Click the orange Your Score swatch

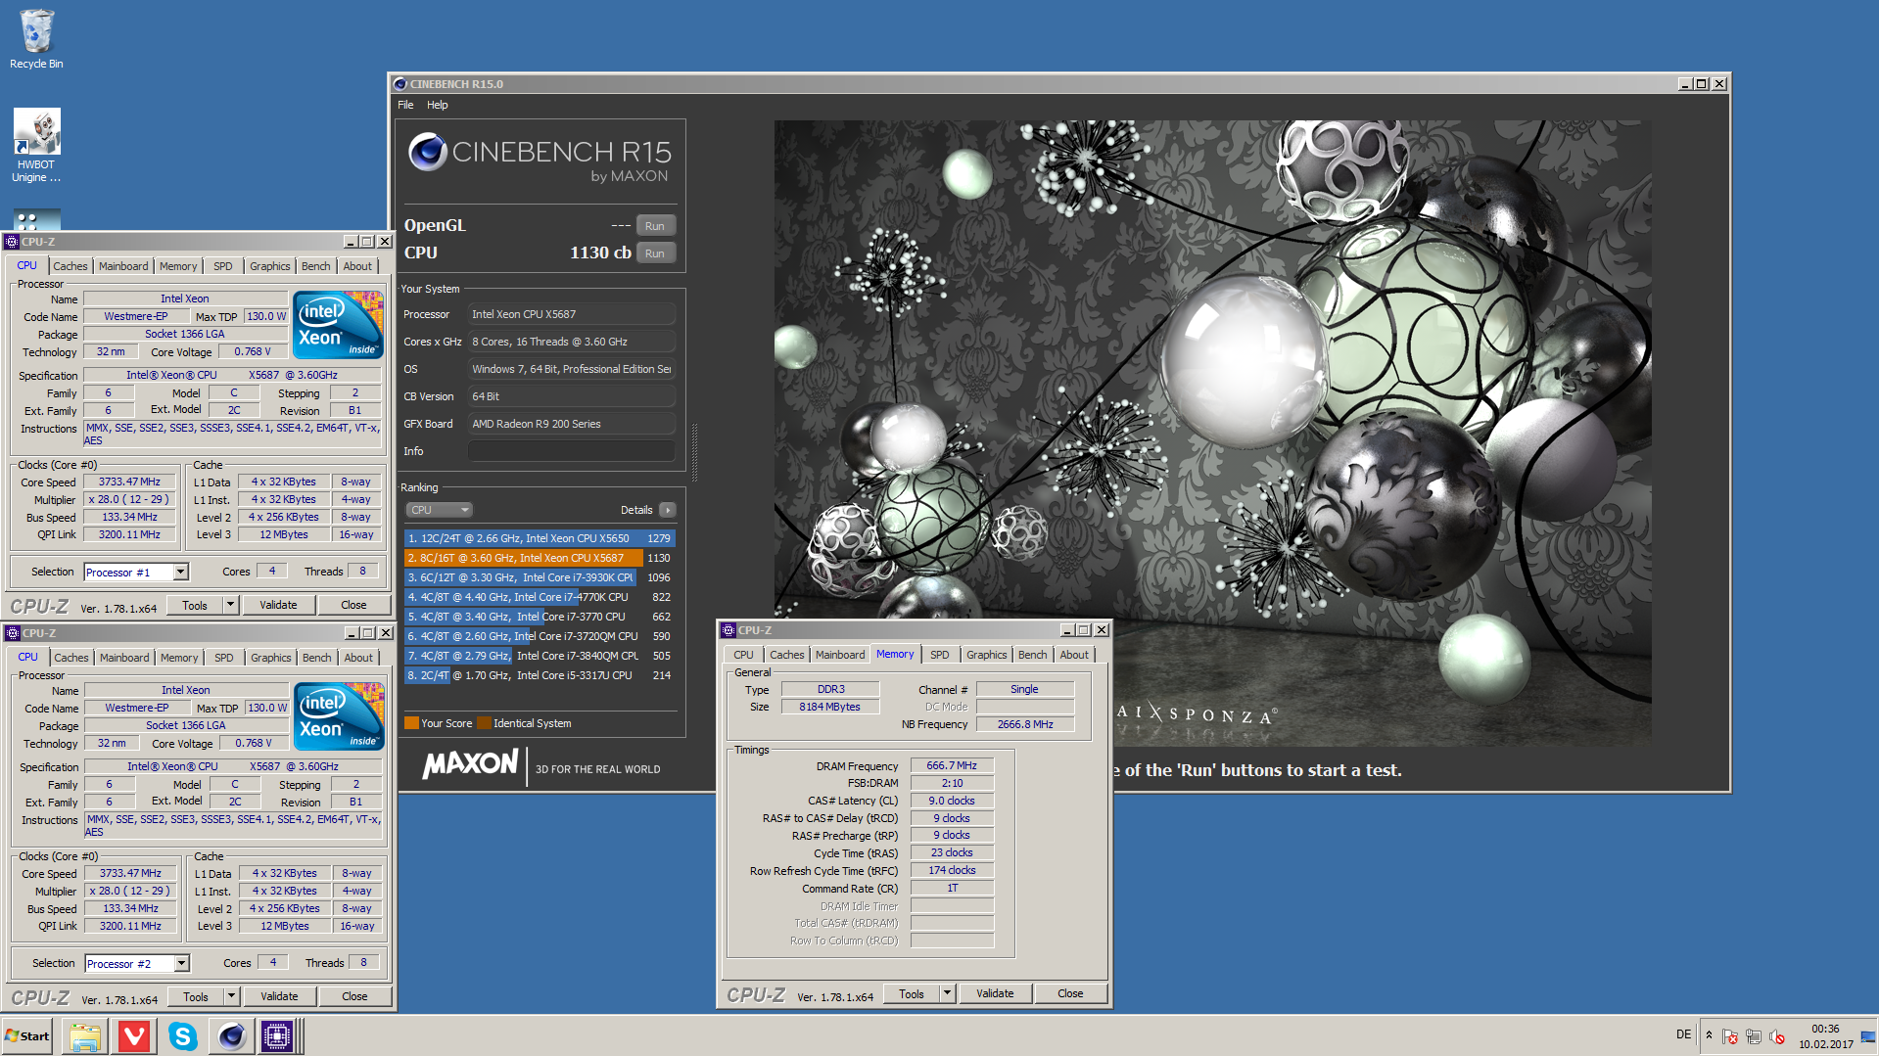(411, 723)
